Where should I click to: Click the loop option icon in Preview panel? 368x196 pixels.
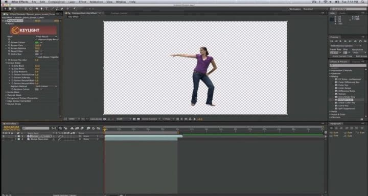click(x=360, y=41)
